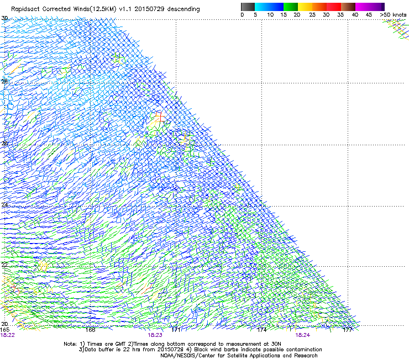Click the Rapidscat Corrected Winds title text
This screenshot has height=359, width=409.
[106, 9]
